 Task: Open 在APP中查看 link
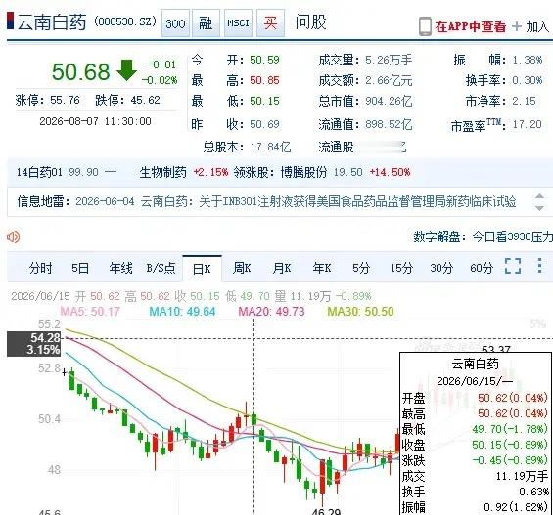click(x=470, y=26)
